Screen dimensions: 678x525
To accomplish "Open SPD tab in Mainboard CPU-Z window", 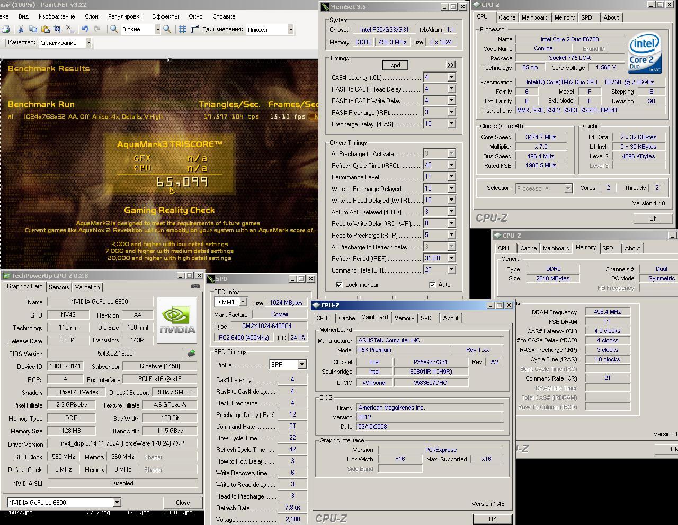I will click(x=426, y=318).
